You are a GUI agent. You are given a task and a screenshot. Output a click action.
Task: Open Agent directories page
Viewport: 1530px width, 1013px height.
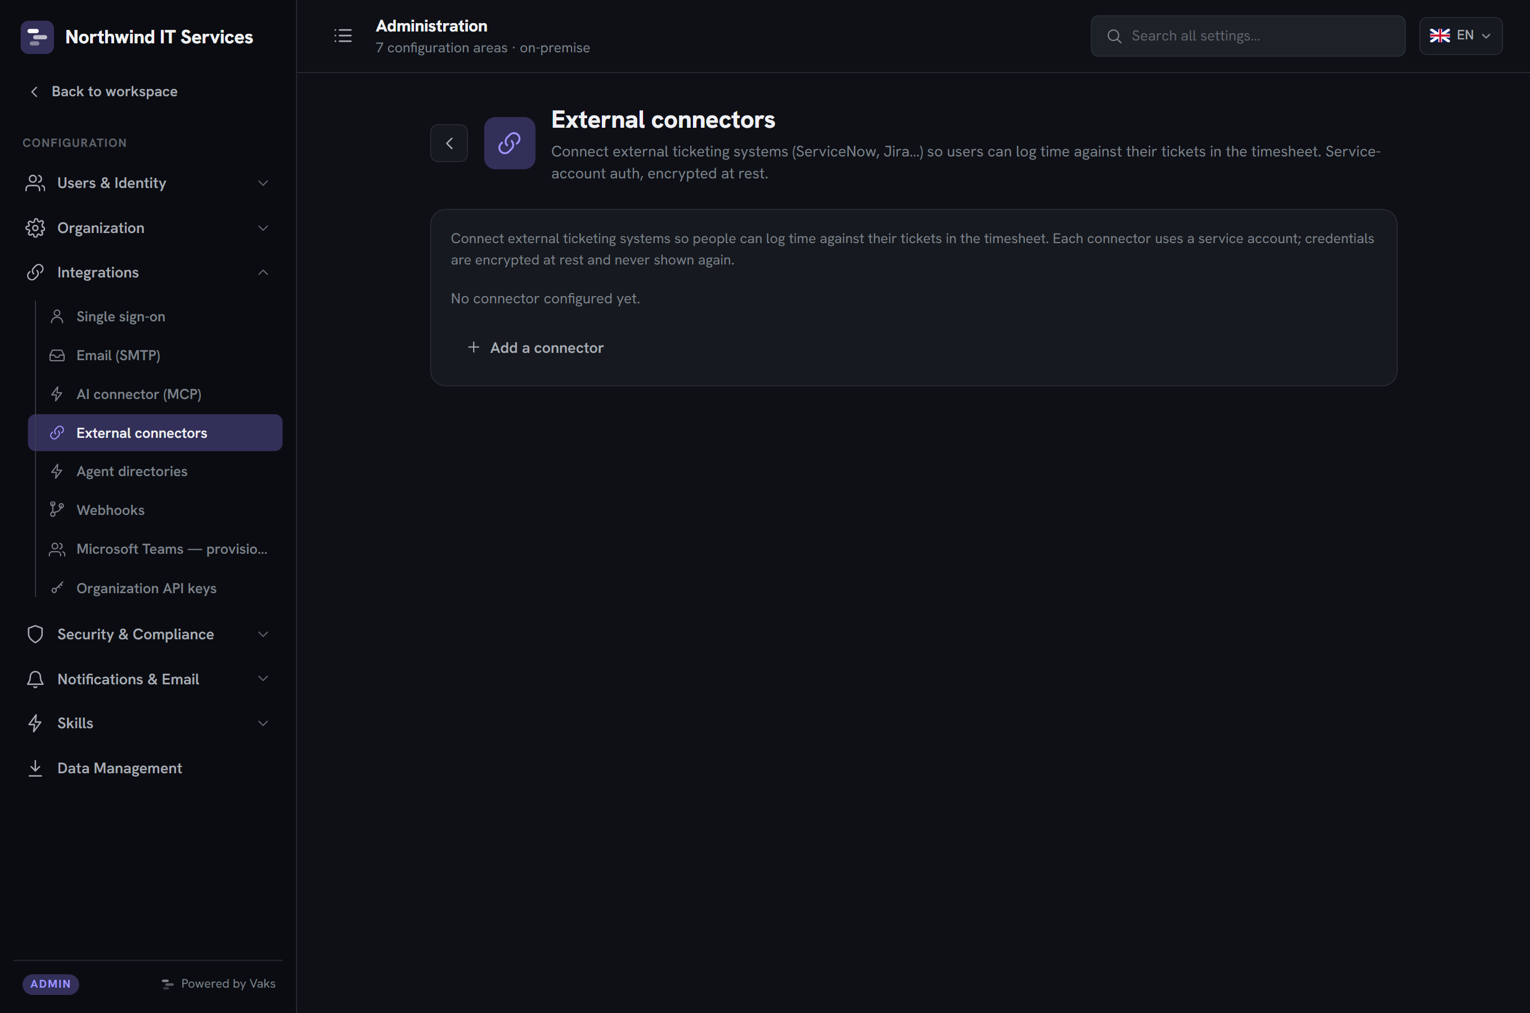[x=155, y=472]
